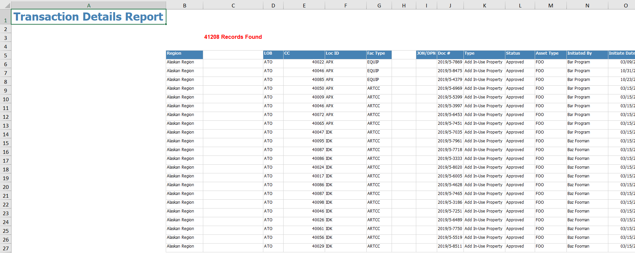Select Doc # cell 2019/5-7465

[x=450, y=195]
